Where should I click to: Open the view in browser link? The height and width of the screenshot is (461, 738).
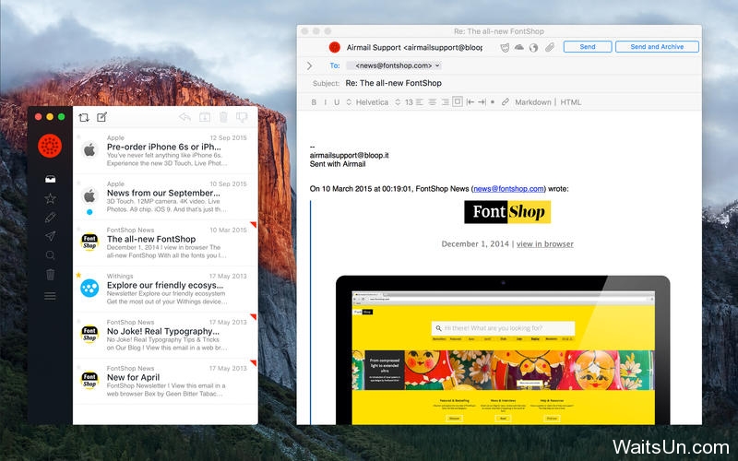(x=545, y=243)
